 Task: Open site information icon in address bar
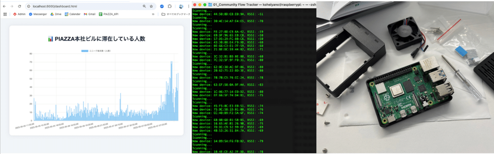tap(29, 6)
